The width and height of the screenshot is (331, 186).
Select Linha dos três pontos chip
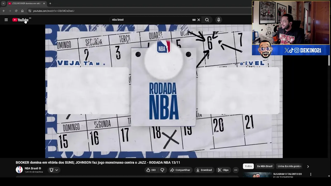coord(290,166)
